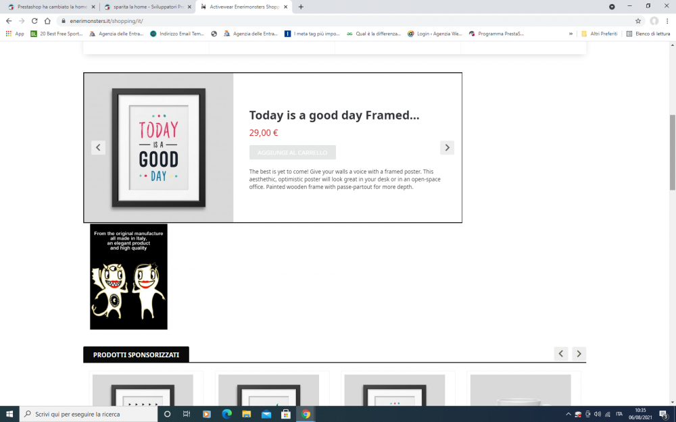Open the volume control tray icon

tap(598, 414)
